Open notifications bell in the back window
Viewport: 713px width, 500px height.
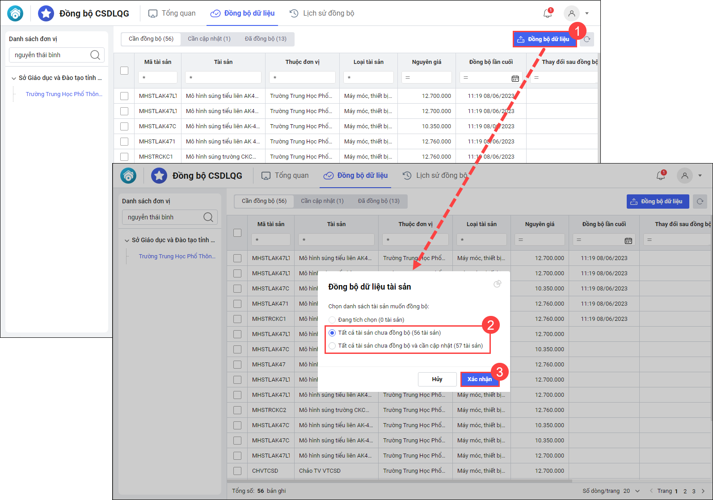[548, 13]
